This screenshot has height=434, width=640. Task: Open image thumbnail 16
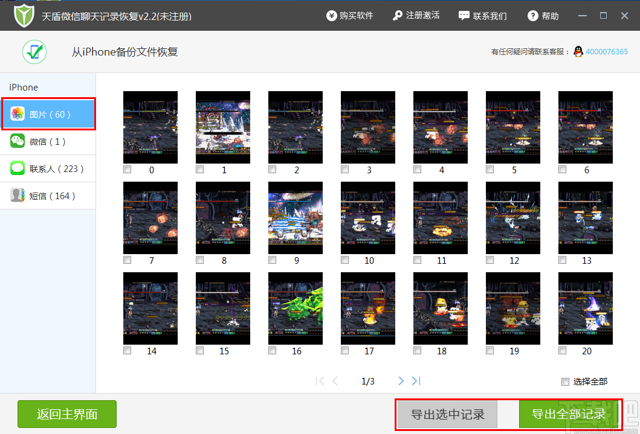pos(296,308)
